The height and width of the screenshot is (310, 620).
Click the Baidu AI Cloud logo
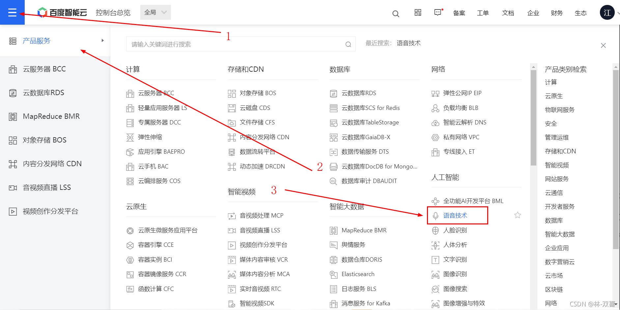tap(62, 13)
